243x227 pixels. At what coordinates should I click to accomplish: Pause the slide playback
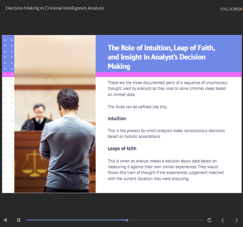[x=19, y=220]
